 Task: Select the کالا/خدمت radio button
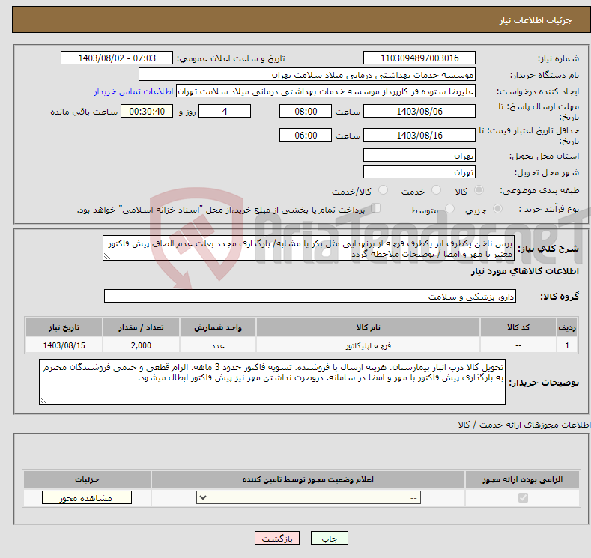point(383,190)
